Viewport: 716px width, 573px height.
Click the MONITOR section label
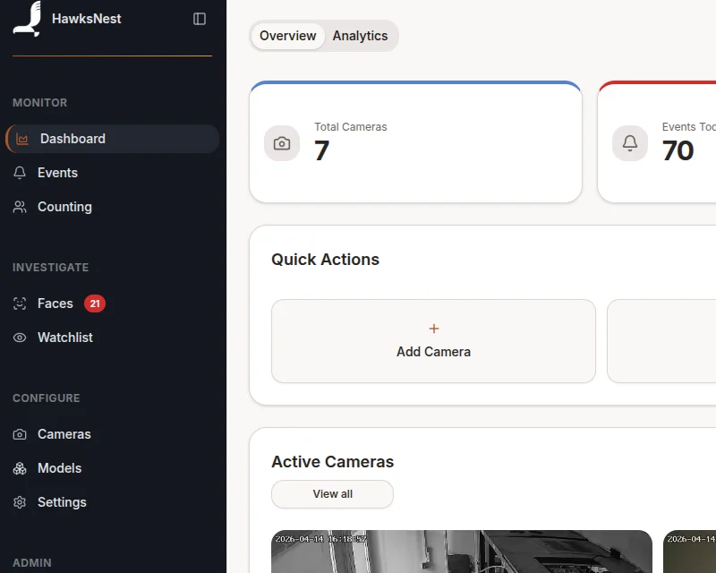pyautogui.click(x=39, y=103)
